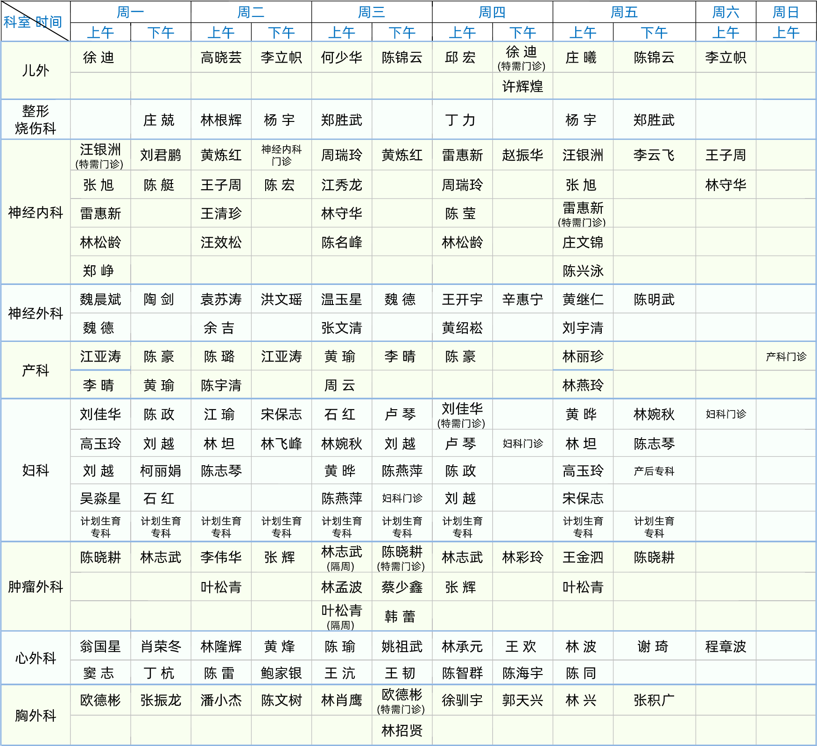Select doctor 林招贤 in 胸外科
Screen dimensions: 817x746
click(401, 730)
